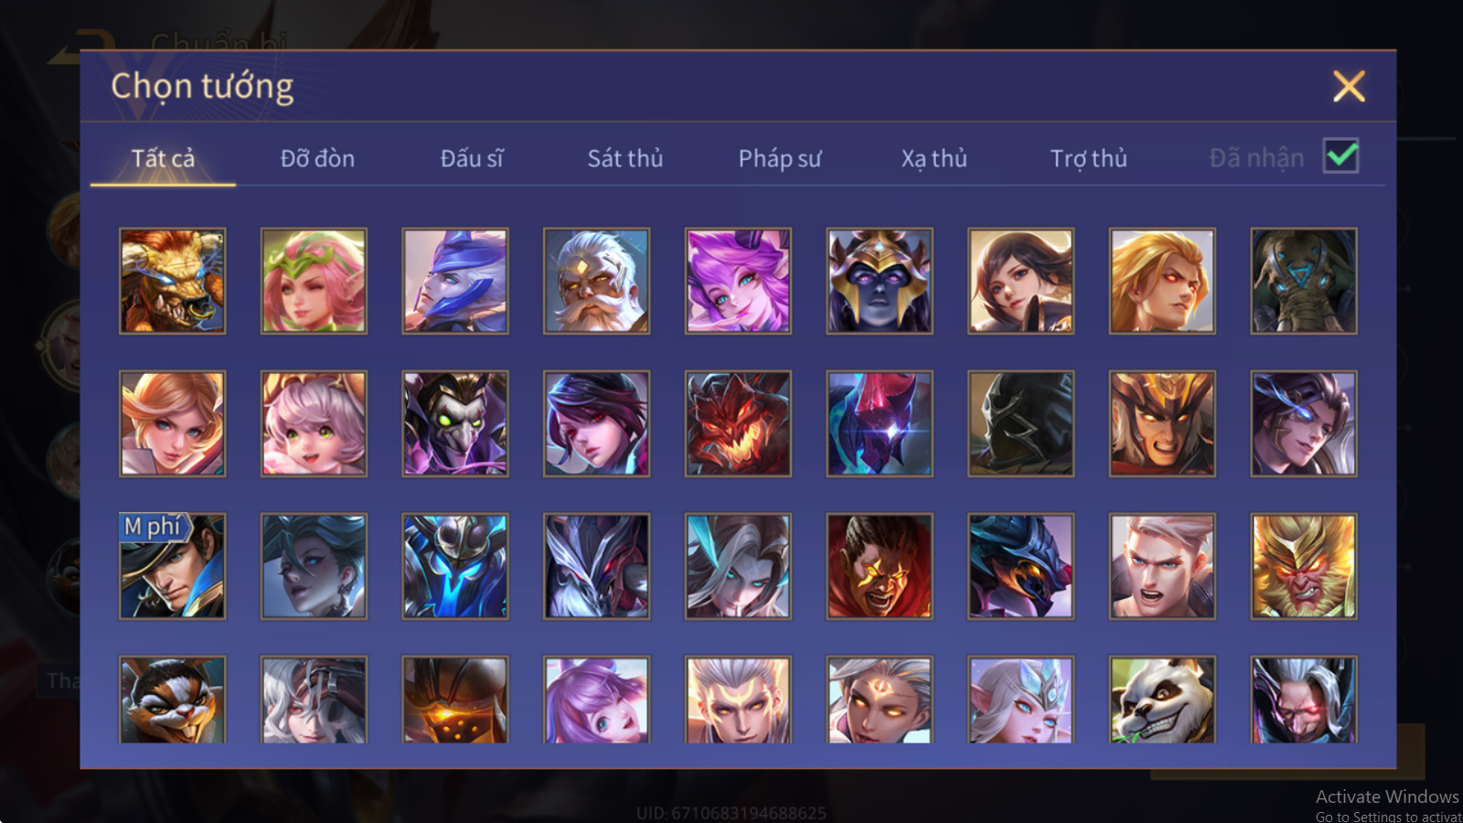Image resolution: width=1463 pixels, height=823 pixels.
Task: Select the Trợ thủ tab
Action: pyautogui.click(x=1088, y=158)
